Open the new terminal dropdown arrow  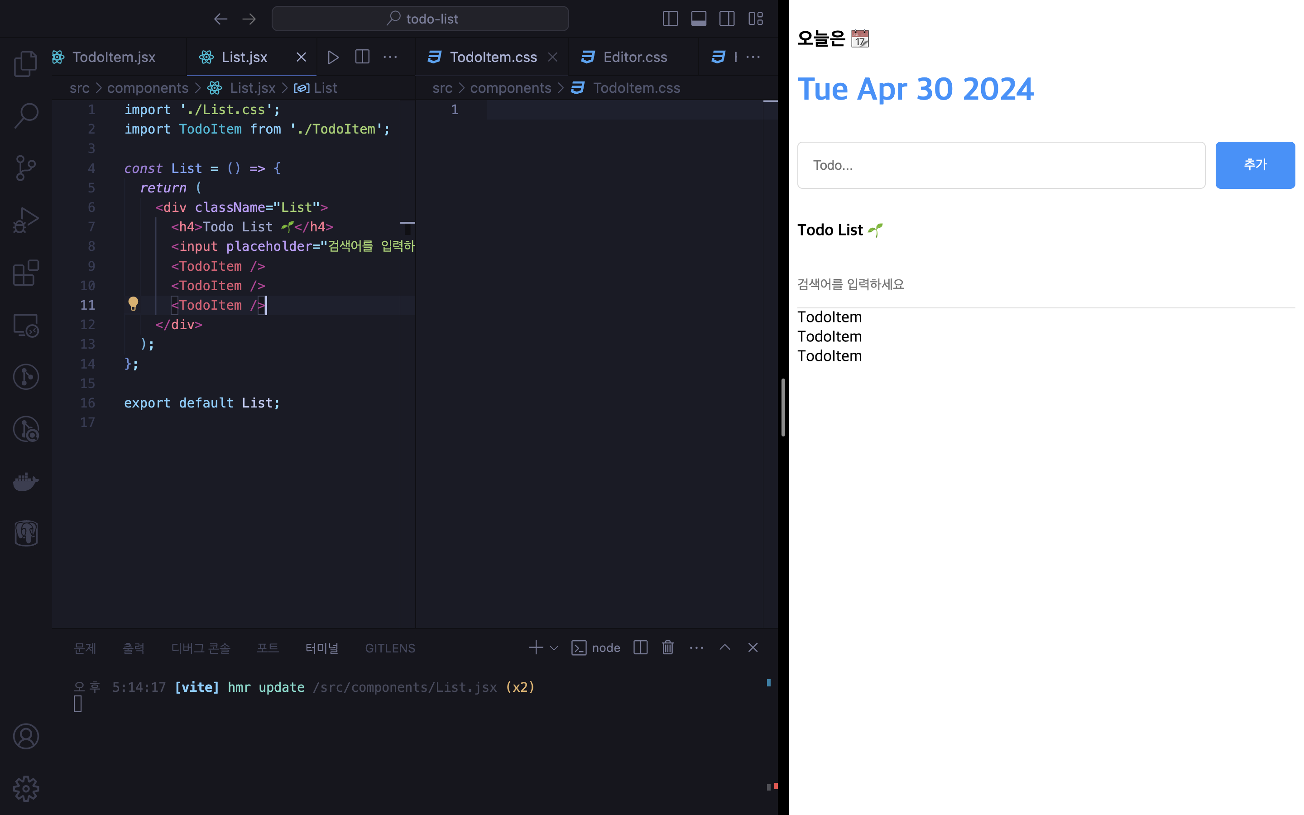click(x=554, y=648)
